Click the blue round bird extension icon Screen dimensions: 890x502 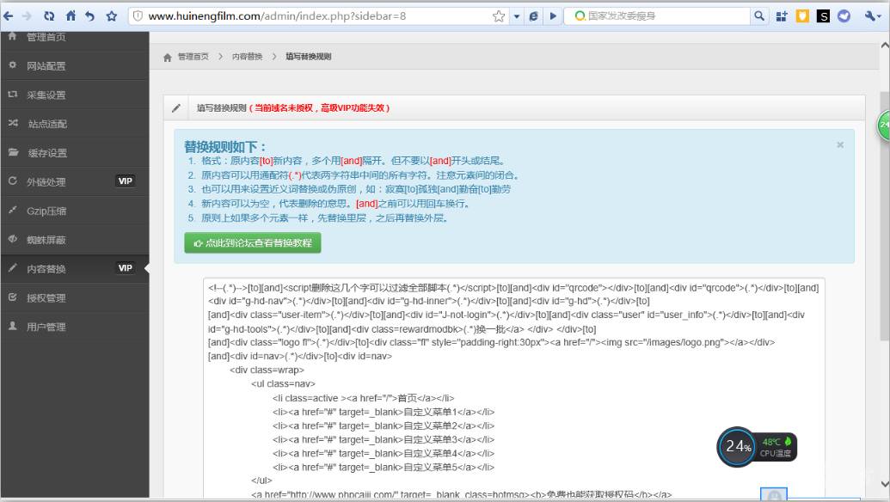click(x=844, y=15)
